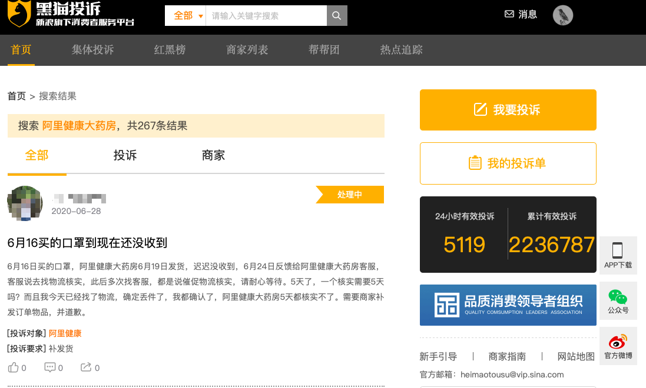Image resolution: width=646 pixels, height=388 pixels.
Task: Open 商家指南 link
Action: point(507,356)
